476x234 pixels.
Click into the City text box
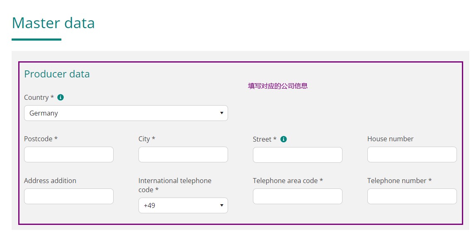[x=183, y=154]
